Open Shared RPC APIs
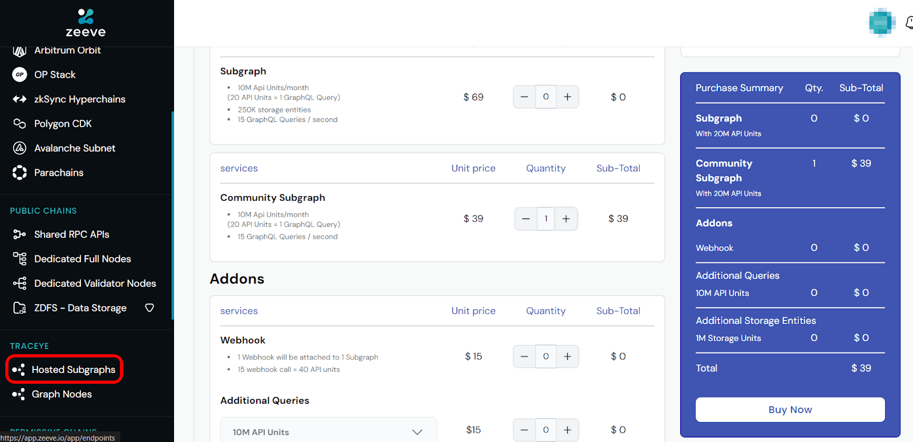The width and height of the screenshot is (913, 442). coord(71,234)
